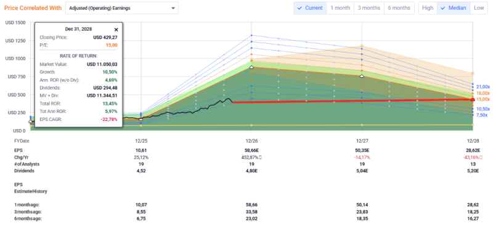
Task: Click the 15,00x P/E line label
Action: pyautogui.click(x=483, y=99)
